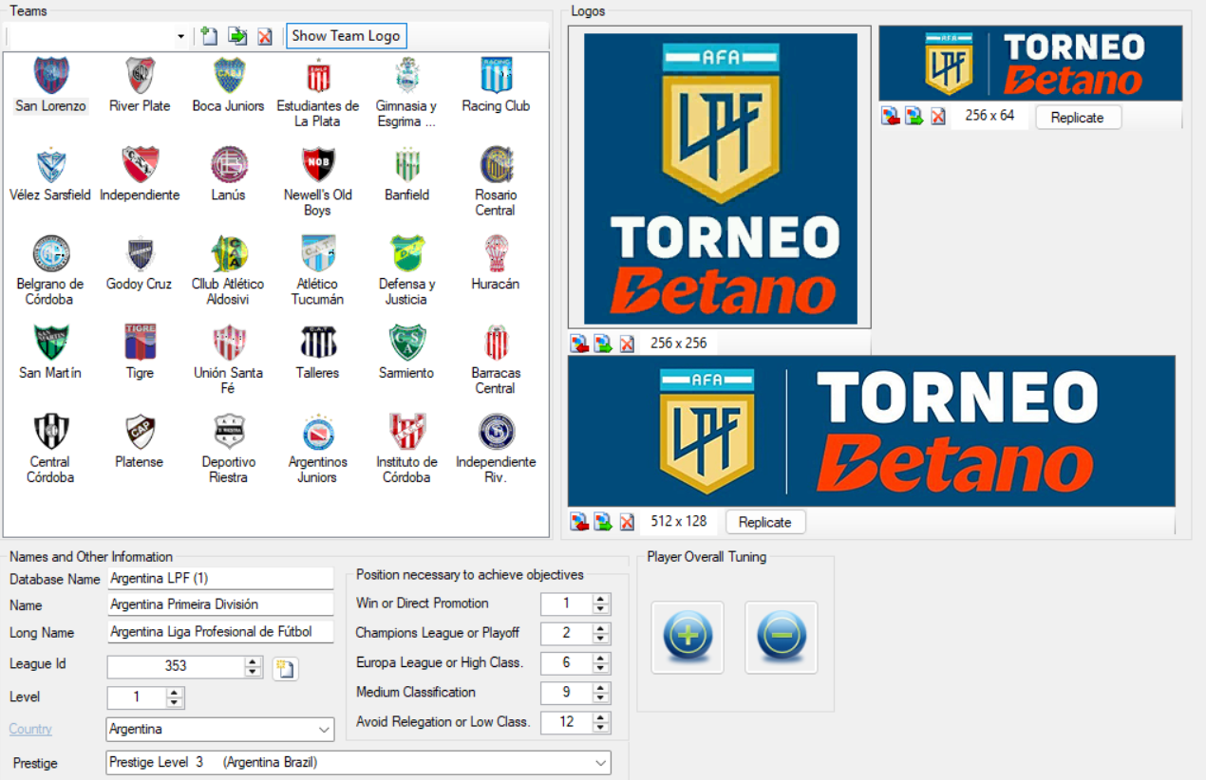Delete the 256 x 256 logo
The image size is (1206, 780).
[627, 344]
